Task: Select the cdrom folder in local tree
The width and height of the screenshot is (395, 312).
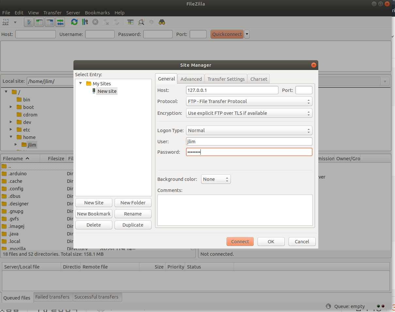Action: (30, 114)
